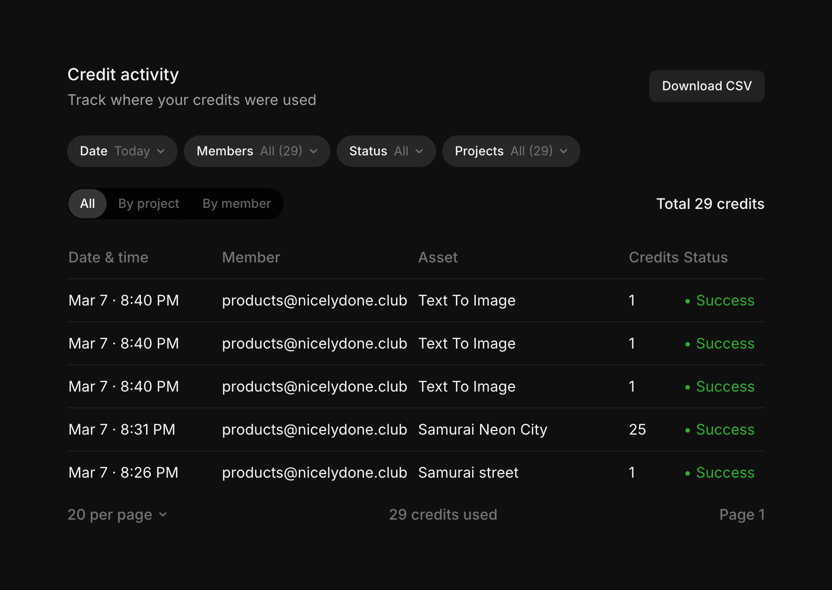Sort by the Date & time column header

point(108,257)
